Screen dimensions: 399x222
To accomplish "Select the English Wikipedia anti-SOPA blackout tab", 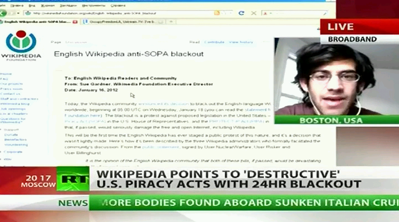I will click(38, 22).
